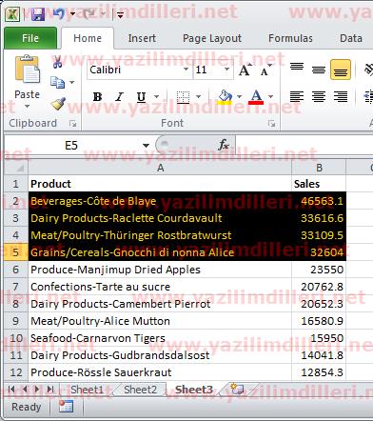Viewport: 373px width, 421px height.
Task: Click the Copy icon in Clipboard group
Action: [58, 83]
